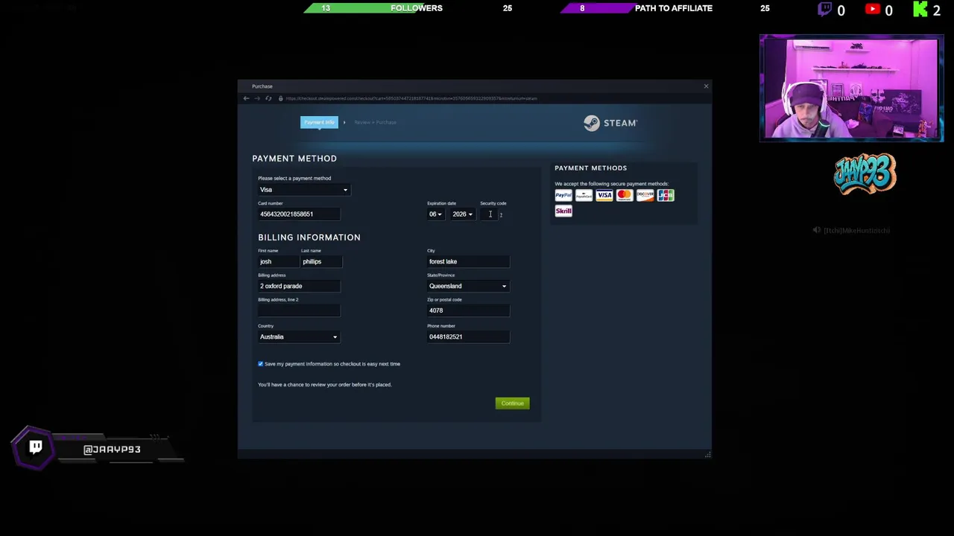Click the JCB card icon
This screenshot has width=954, height=536.
(666, 195)
